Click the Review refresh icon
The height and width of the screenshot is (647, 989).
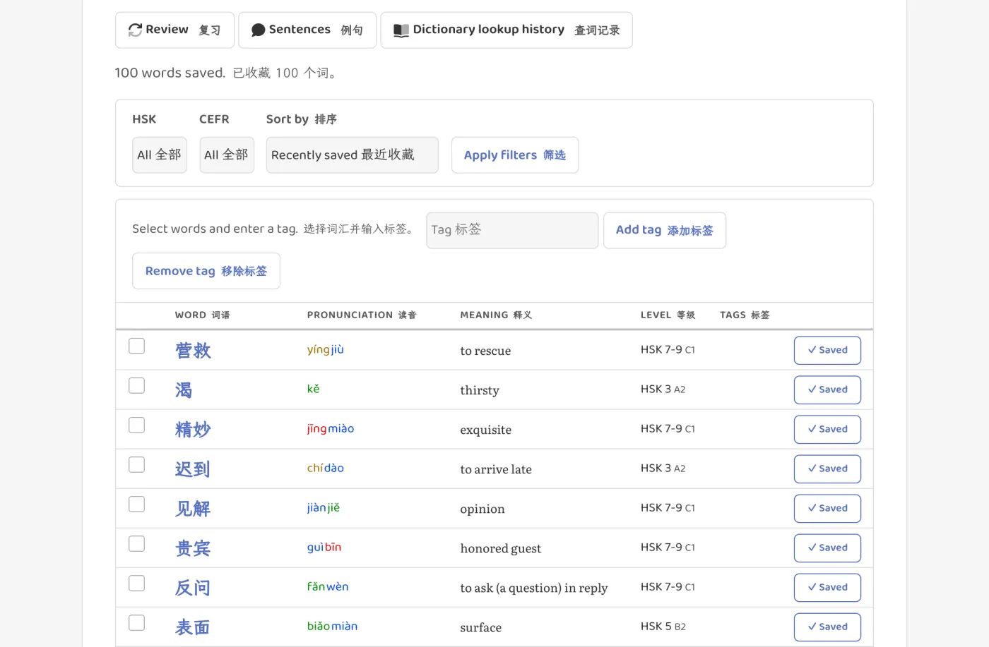click(135, 30)
